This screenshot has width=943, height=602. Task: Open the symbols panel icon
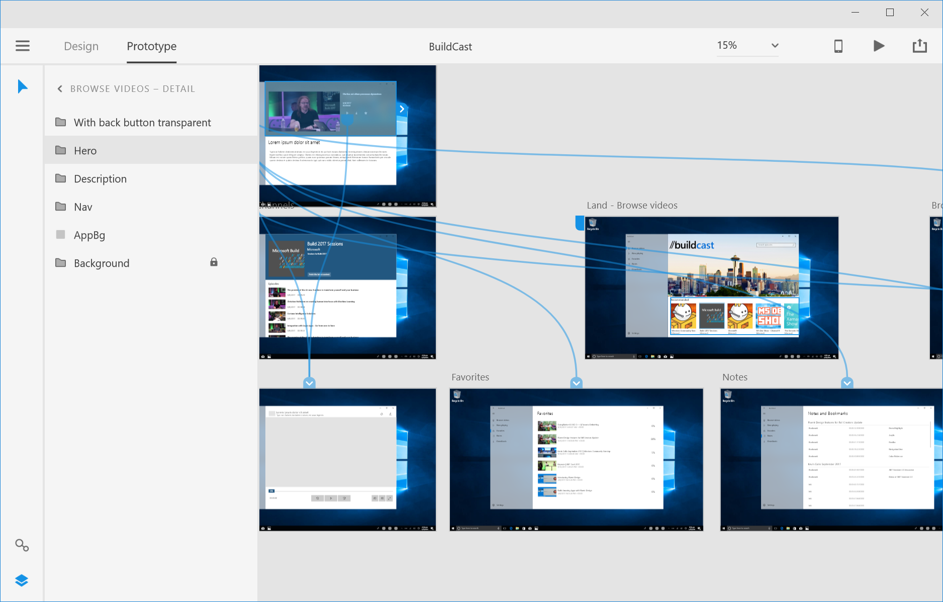click(22, 545)
